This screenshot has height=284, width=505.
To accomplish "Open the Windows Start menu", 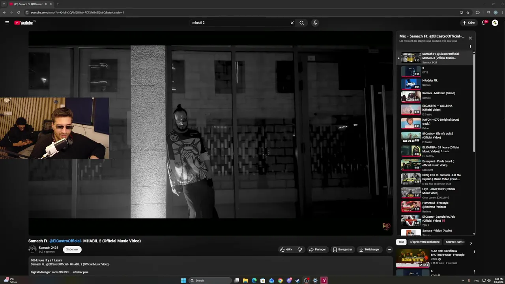I will [183, 280].
